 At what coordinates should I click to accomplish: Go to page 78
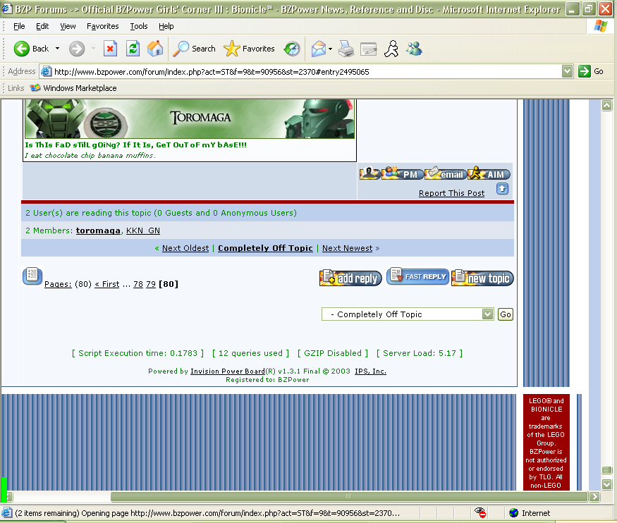click(138, 284)
